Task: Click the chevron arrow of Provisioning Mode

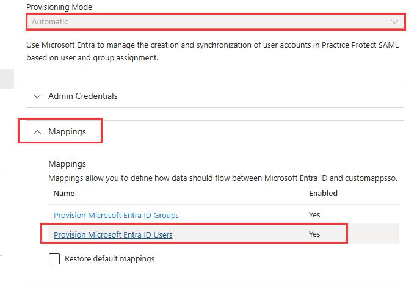Action: click(394, 21)
